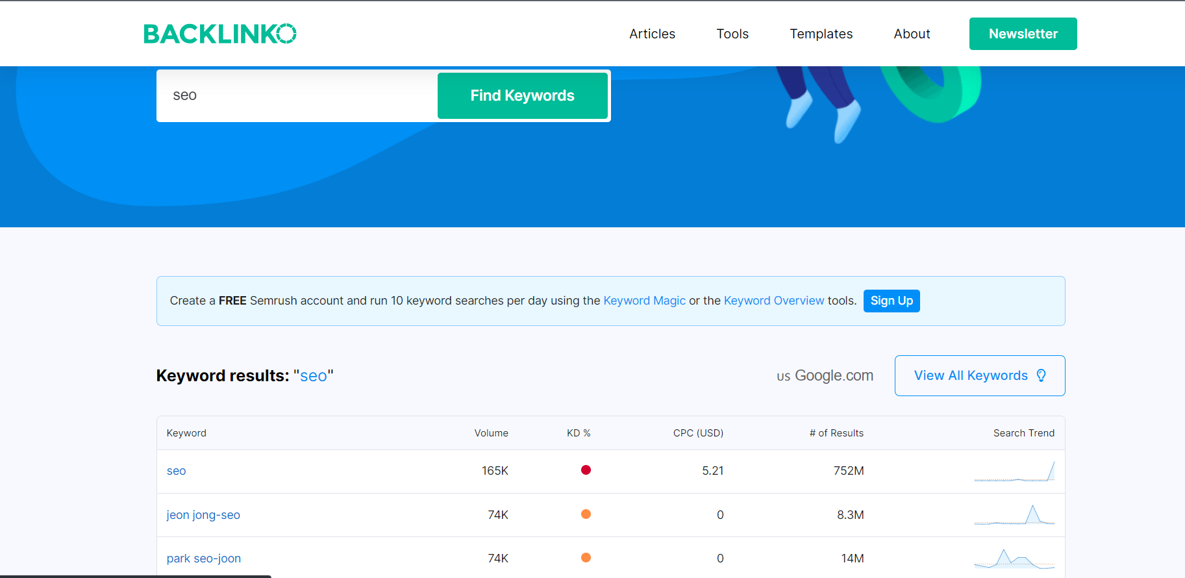Click the 74K volume for park seo-joon
1185x578 pixels.
point(498,559)
